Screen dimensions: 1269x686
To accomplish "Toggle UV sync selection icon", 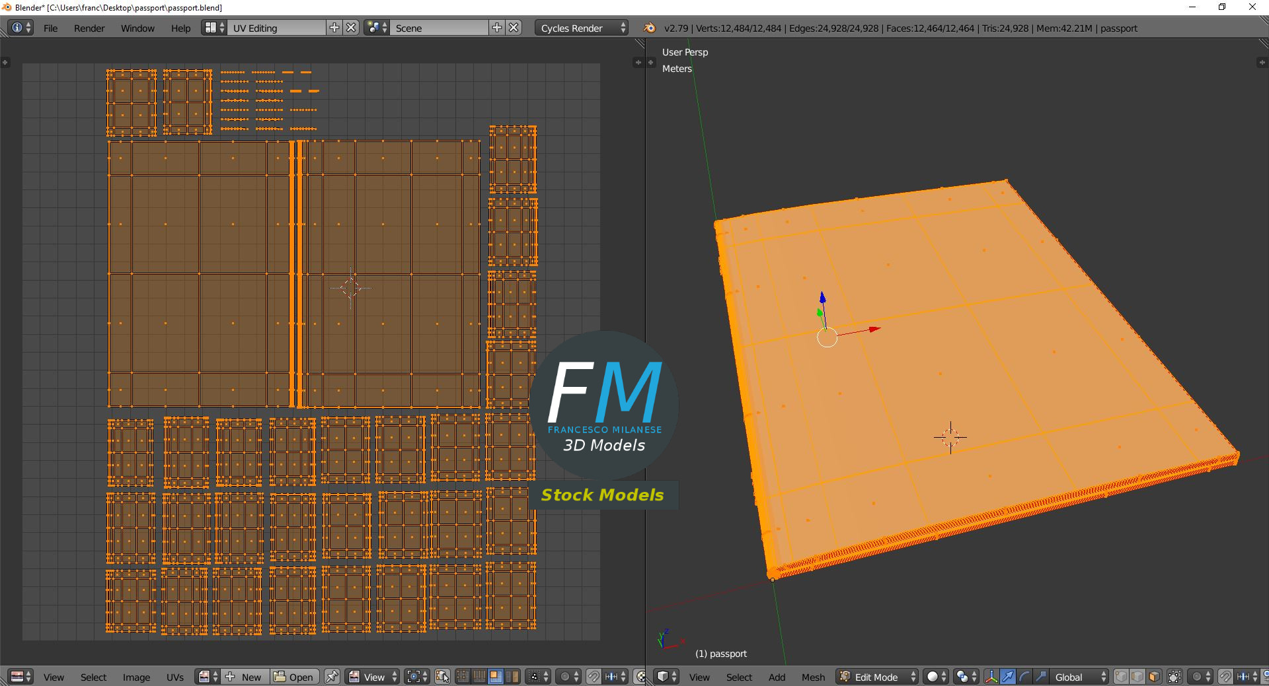I will tap(442, 677).
